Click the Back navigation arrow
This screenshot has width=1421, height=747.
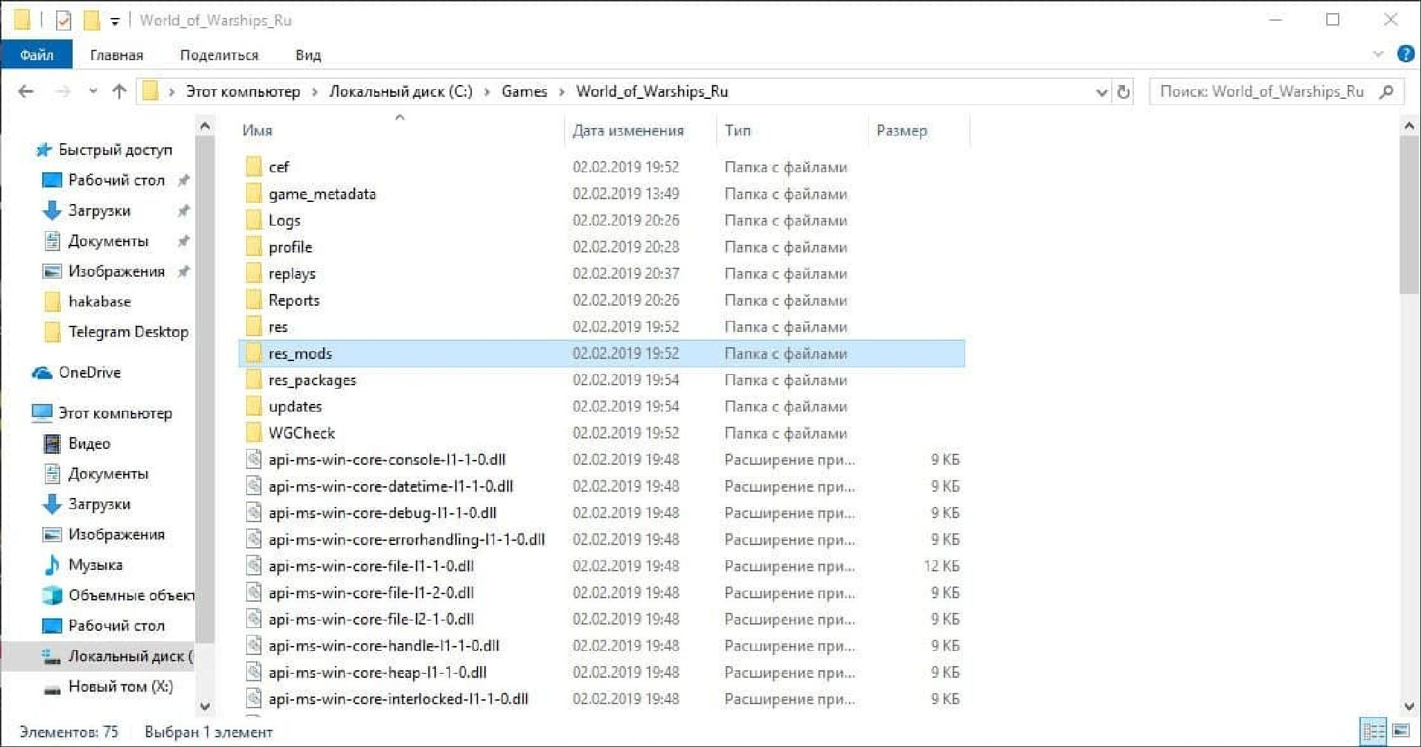tap(26, 91)
